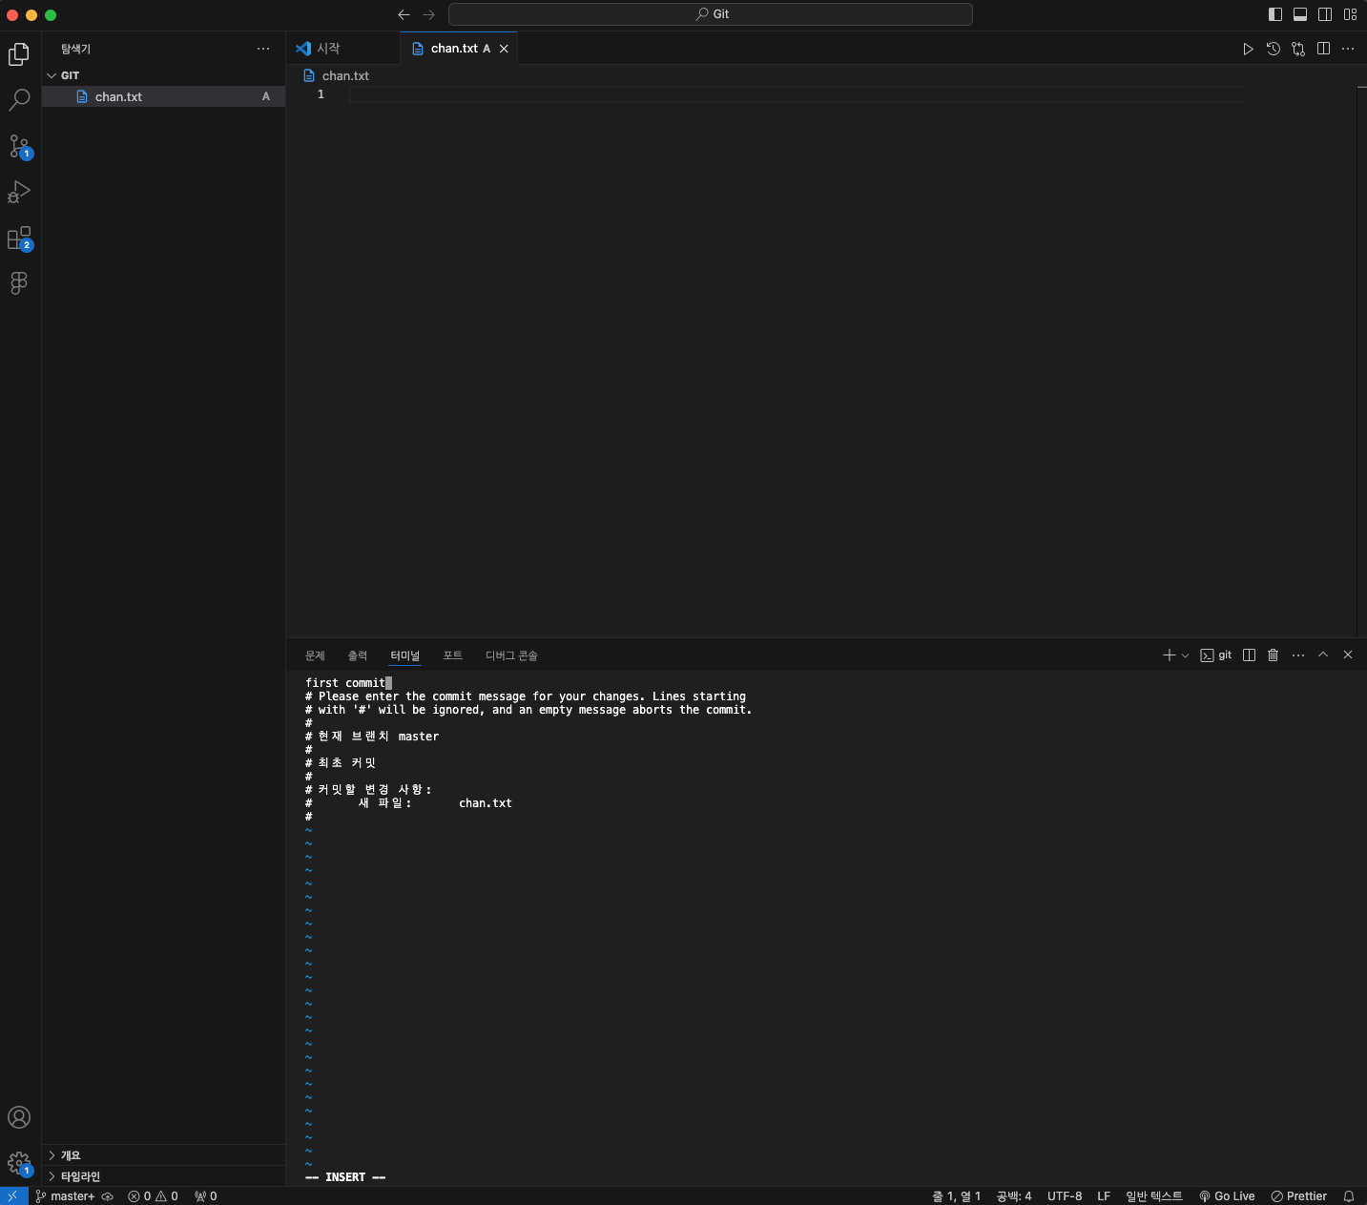Select the 디버그 콘솔 tab
The height and width of the screenshot is (1205, 1367).
[512, 655]
